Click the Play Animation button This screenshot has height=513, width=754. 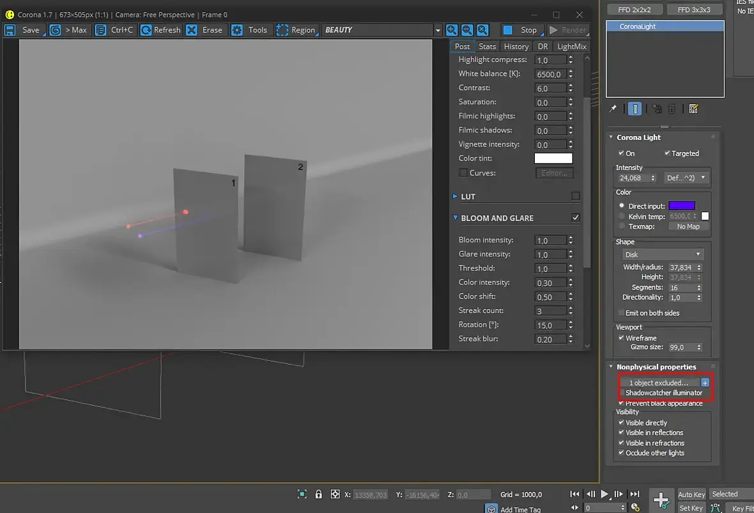pos(604,494)
